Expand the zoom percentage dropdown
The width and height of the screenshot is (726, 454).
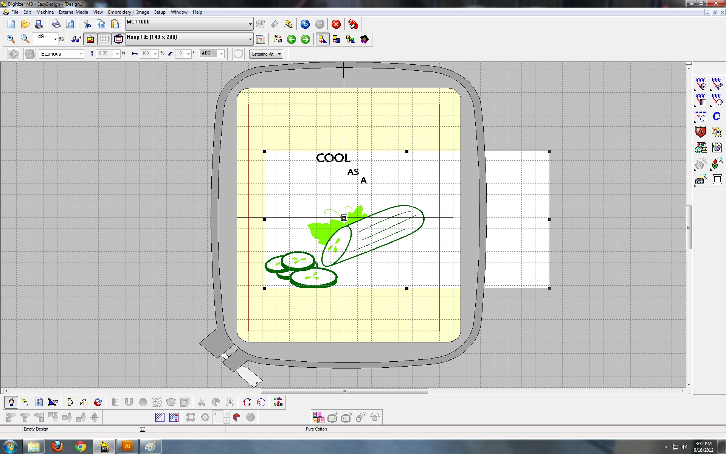[x=55, y=39]
